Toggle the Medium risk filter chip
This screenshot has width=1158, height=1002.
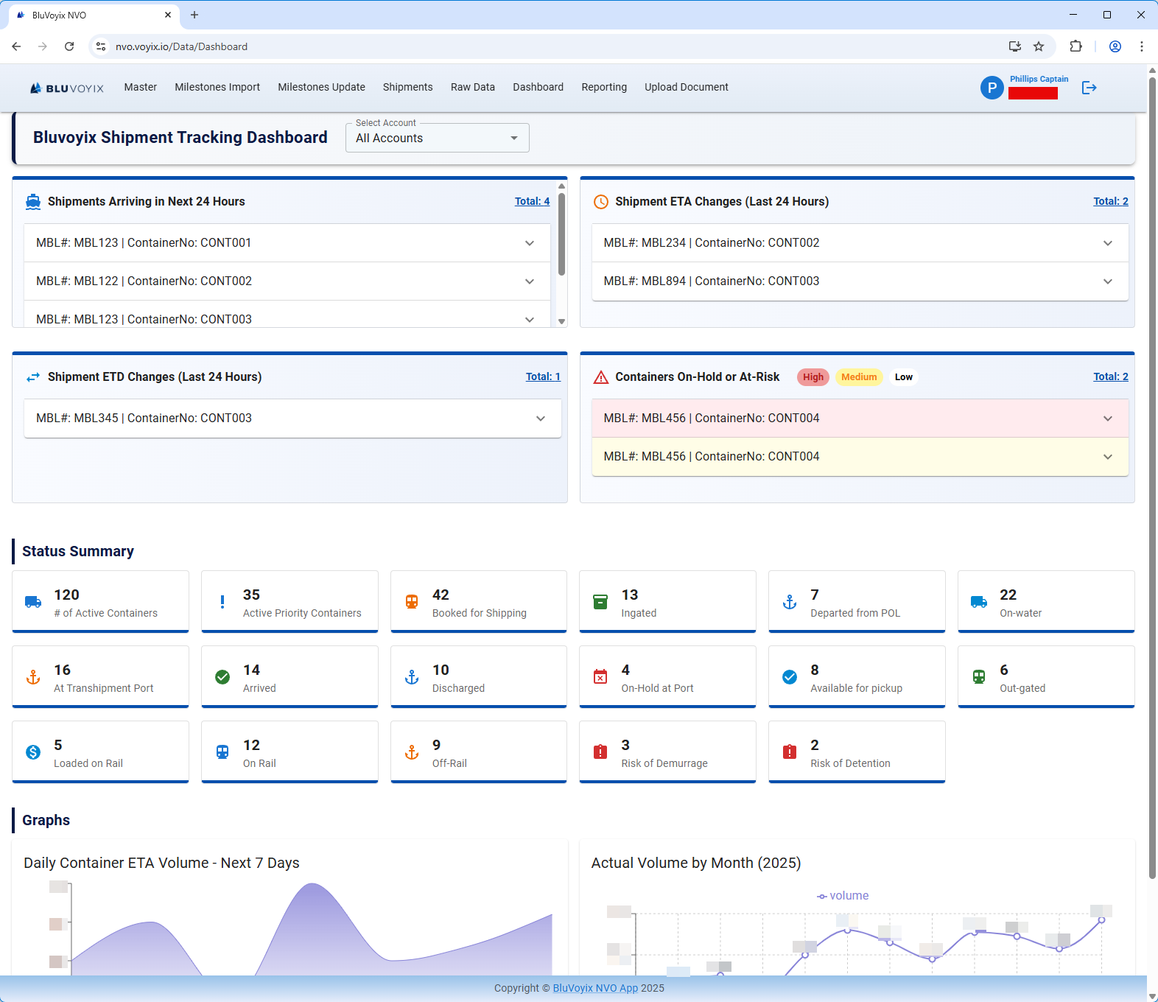(858, 377)
